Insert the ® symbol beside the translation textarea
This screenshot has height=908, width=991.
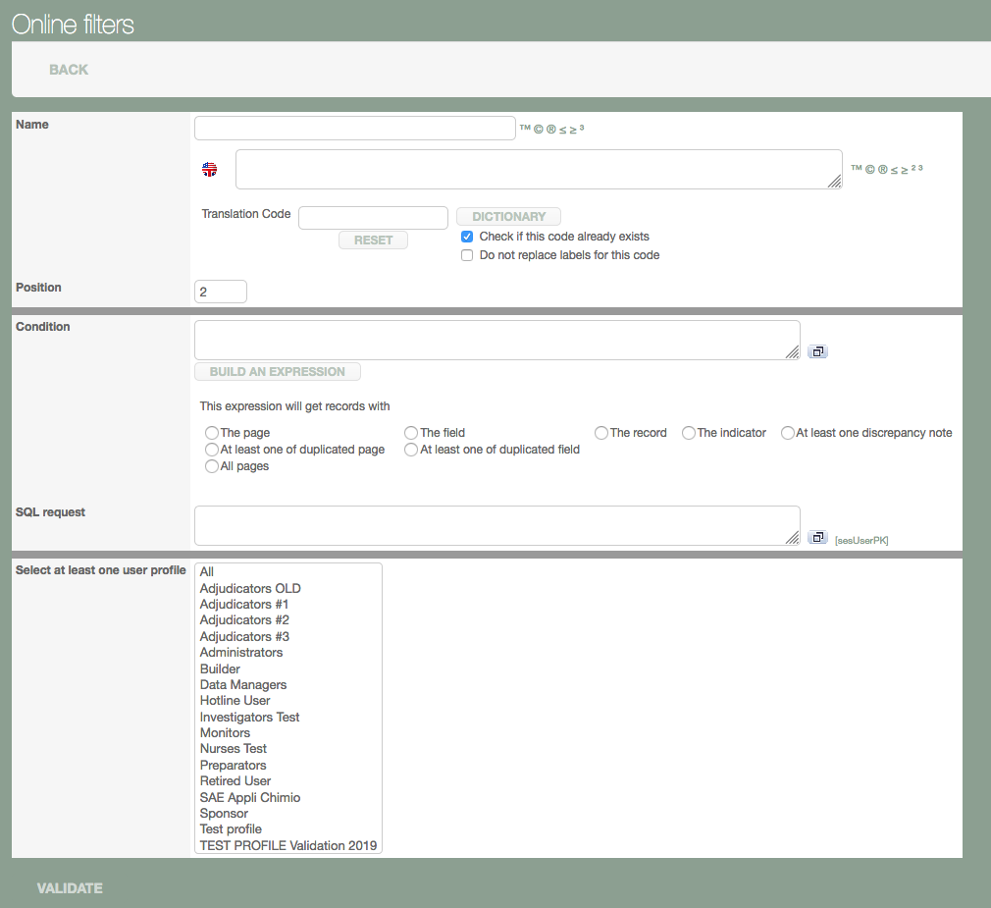click(882, 169)
